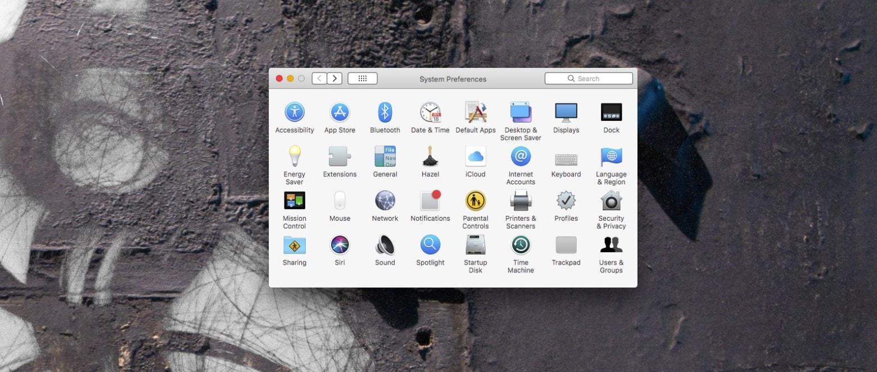
Task: Click the back navigation arrow
Action: coord(319,78)
